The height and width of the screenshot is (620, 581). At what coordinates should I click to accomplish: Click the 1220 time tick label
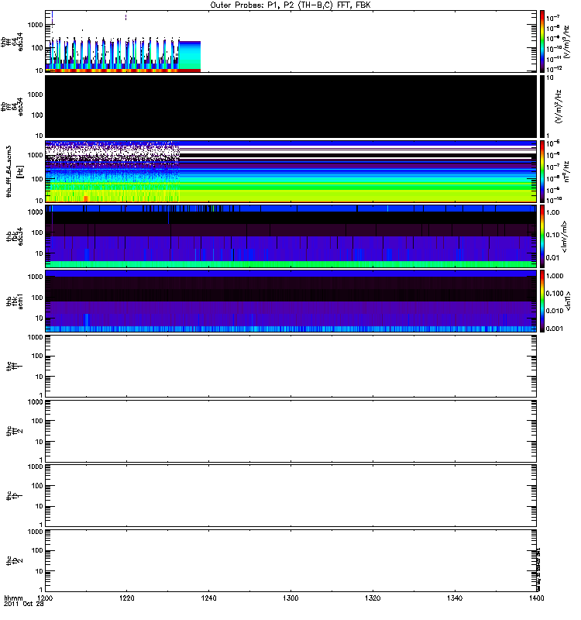coord(127,599)
